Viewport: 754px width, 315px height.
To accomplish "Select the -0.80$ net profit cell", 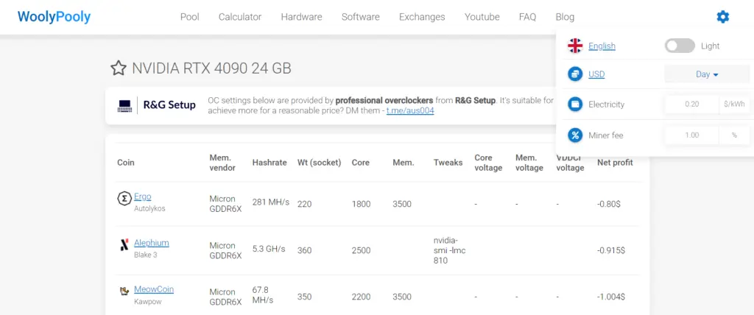I will [609, 204].
